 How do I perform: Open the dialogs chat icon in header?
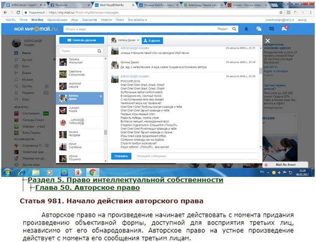[x=259, y=29]
